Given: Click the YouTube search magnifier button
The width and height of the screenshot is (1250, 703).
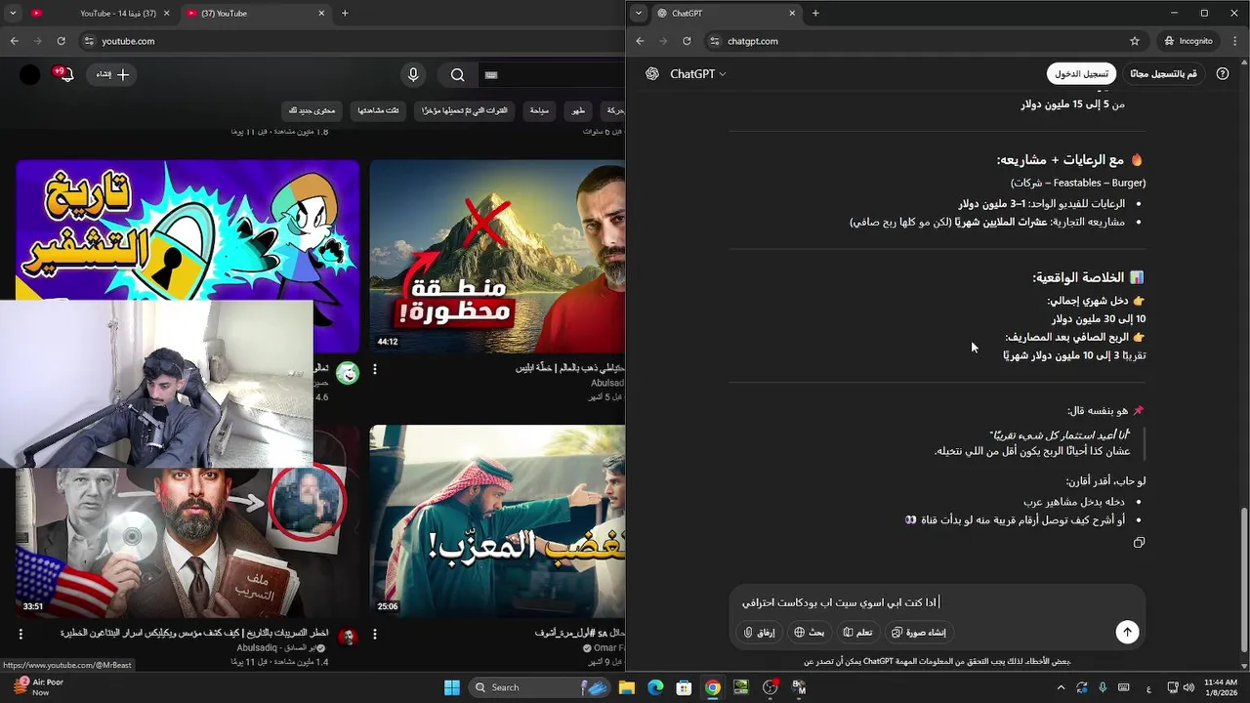Looking at the screenshot, I should [457, 74].
